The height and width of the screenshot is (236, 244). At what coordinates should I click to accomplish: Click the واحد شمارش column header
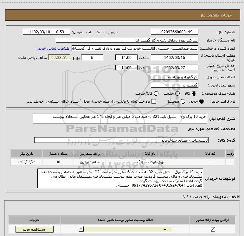(x=90, y=154)
